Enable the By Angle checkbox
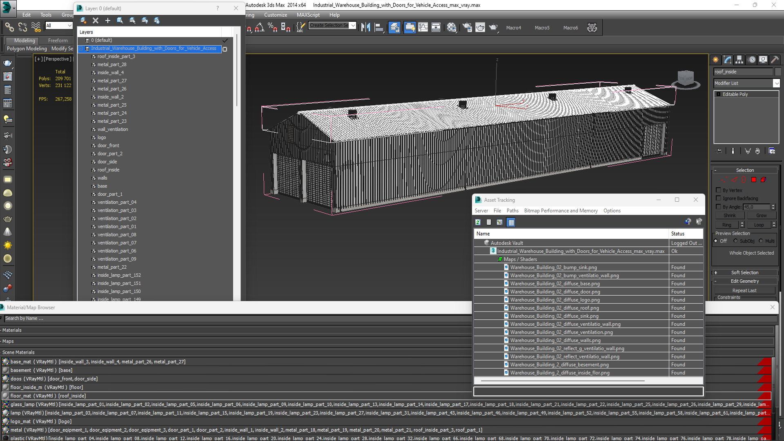784x441 pixels. (x=718, y=207)
